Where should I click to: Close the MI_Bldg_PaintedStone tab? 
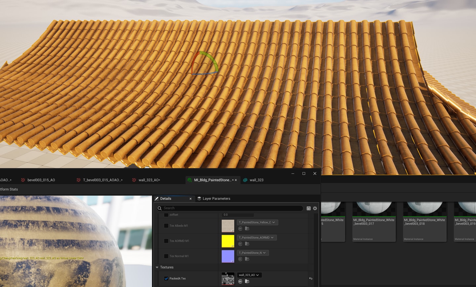tap(236, 180)
